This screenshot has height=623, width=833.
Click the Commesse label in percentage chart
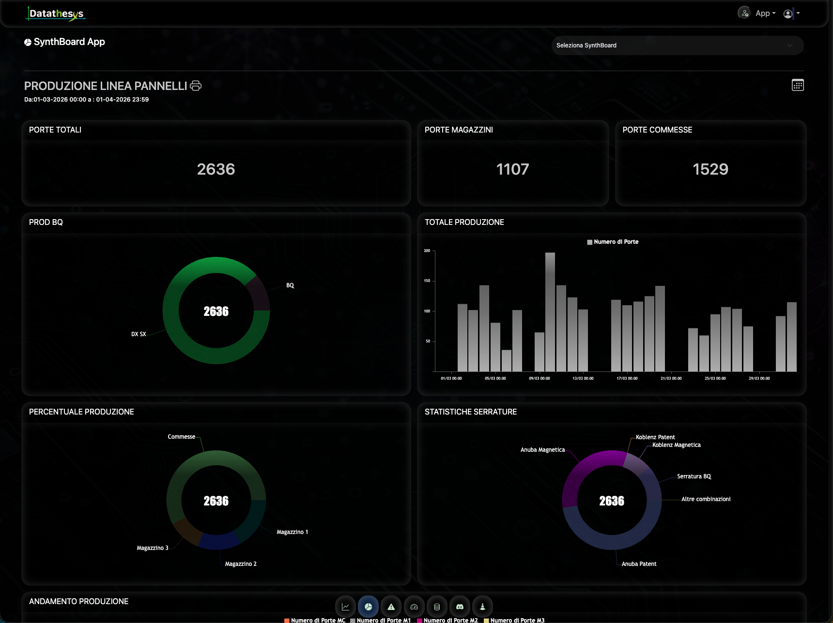click(182, 437)
